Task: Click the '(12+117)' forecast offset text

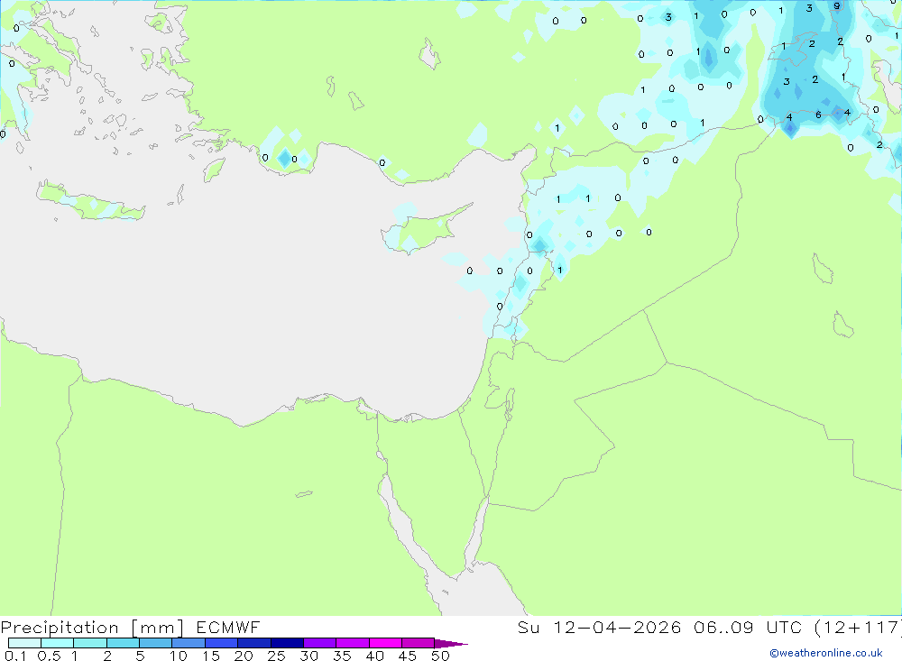Action: 858,627
